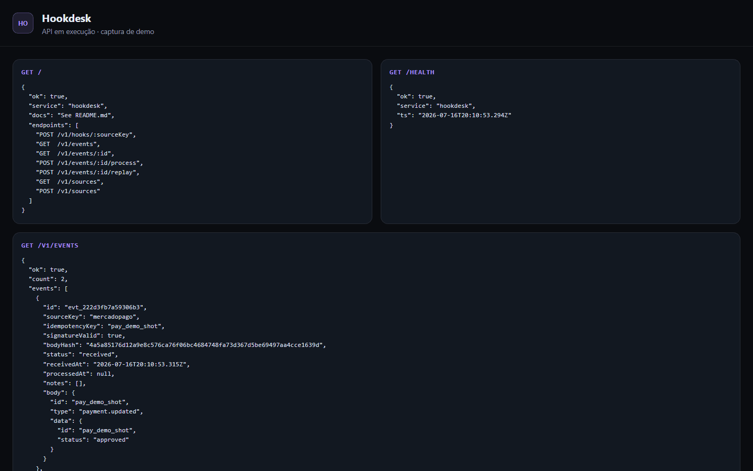Click the health timestamp '2026-07-16T20:10:53.294Z'
Image resolution: width=753 pixels, height=471 pixels.
(465, 115)
